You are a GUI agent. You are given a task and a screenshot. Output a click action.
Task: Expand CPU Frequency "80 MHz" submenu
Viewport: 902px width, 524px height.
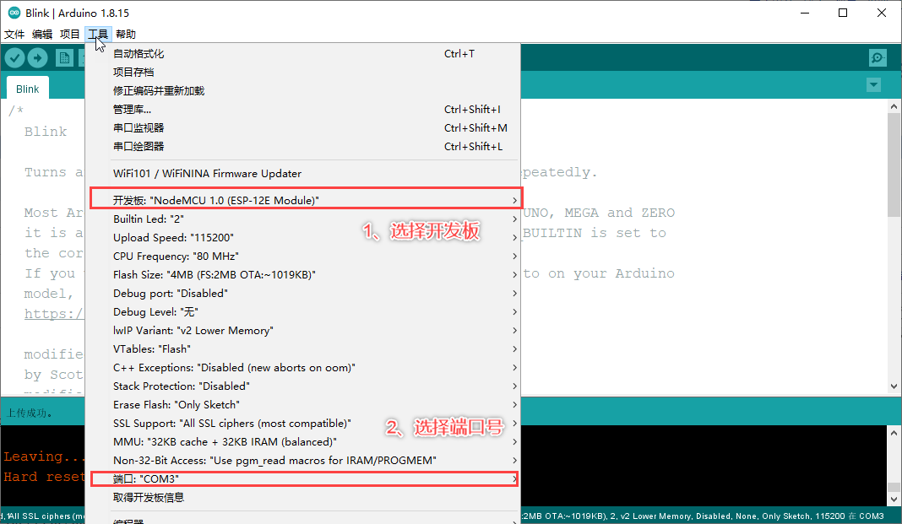point(302,256)
